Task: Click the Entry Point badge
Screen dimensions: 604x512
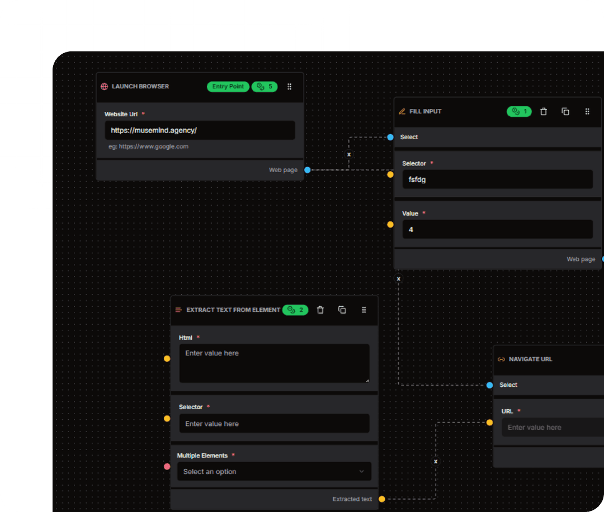Action: click(x=228, y=87)
